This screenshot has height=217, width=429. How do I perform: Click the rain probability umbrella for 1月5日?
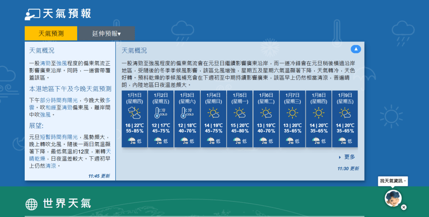tap(237, 140)
